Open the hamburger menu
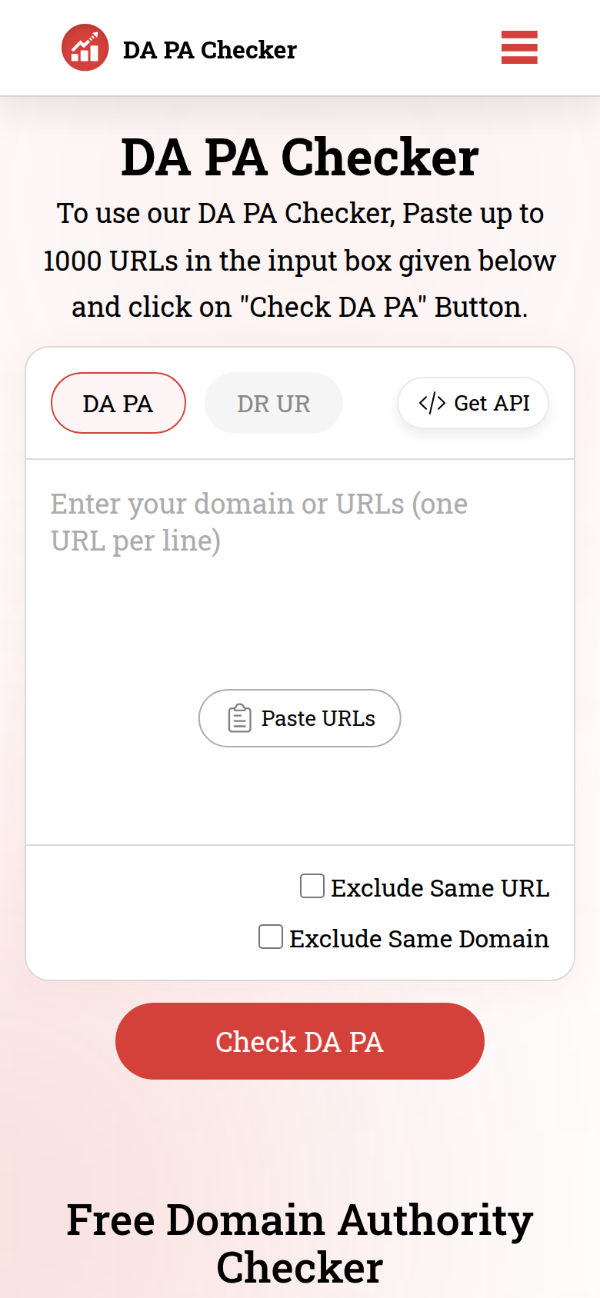This screenshot has height=1298, width=600. pyautogui.click(x=519, y=48)
